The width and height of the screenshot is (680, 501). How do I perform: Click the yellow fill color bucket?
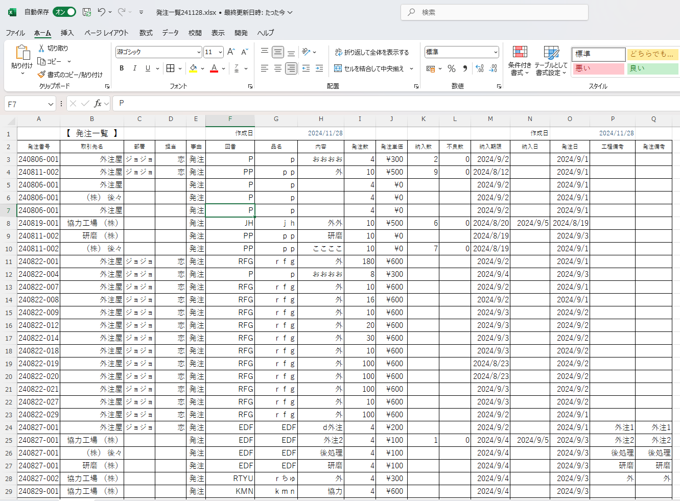coord(193,68)
